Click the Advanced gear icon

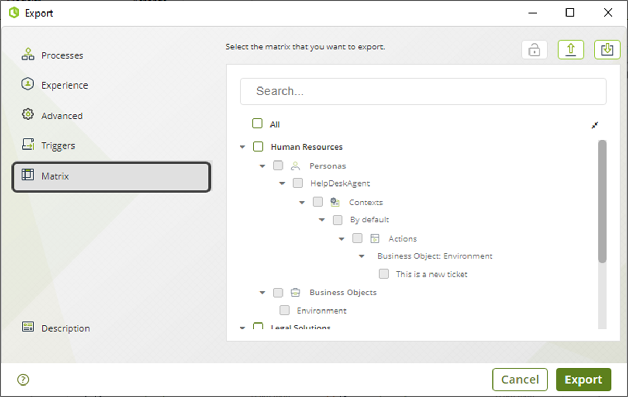[x=28, y=115]
